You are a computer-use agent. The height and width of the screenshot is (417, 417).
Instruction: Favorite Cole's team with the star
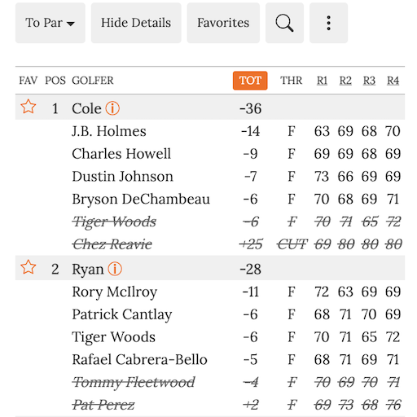[29, 107]
